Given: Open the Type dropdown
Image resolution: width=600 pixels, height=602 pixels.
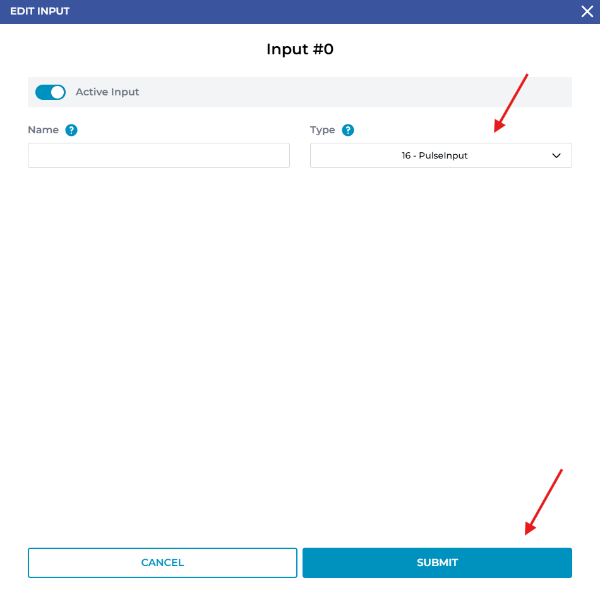Looking at the screenshot, I should (441, 155).
